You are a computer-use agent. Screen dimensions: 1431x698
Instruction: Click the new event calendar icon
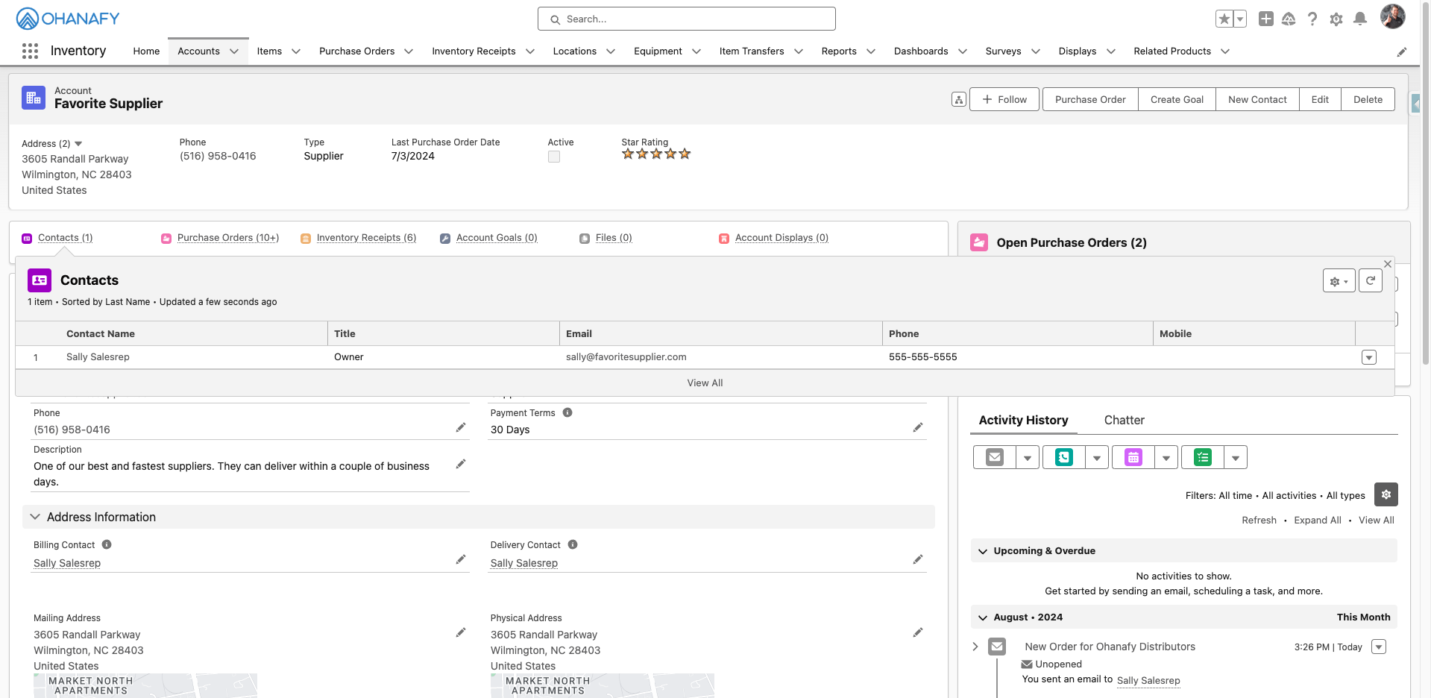pos(1133,457)
